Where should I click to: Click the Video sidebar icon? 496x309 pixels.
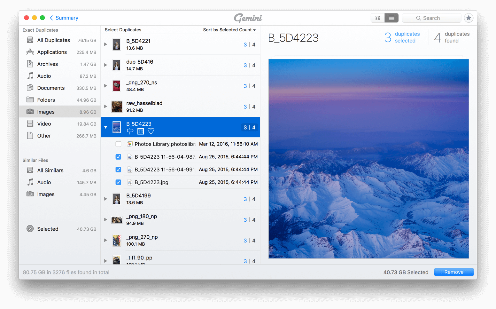pos(30,123)
